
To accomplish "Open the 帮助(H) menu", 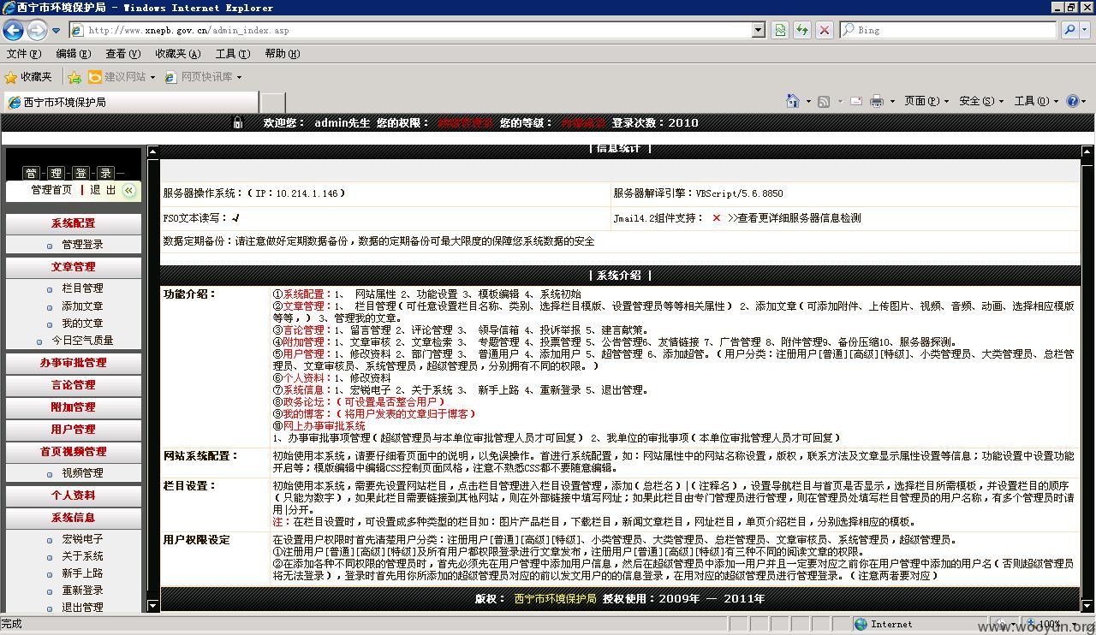I will pyautogui.click(x=283, y=54).
